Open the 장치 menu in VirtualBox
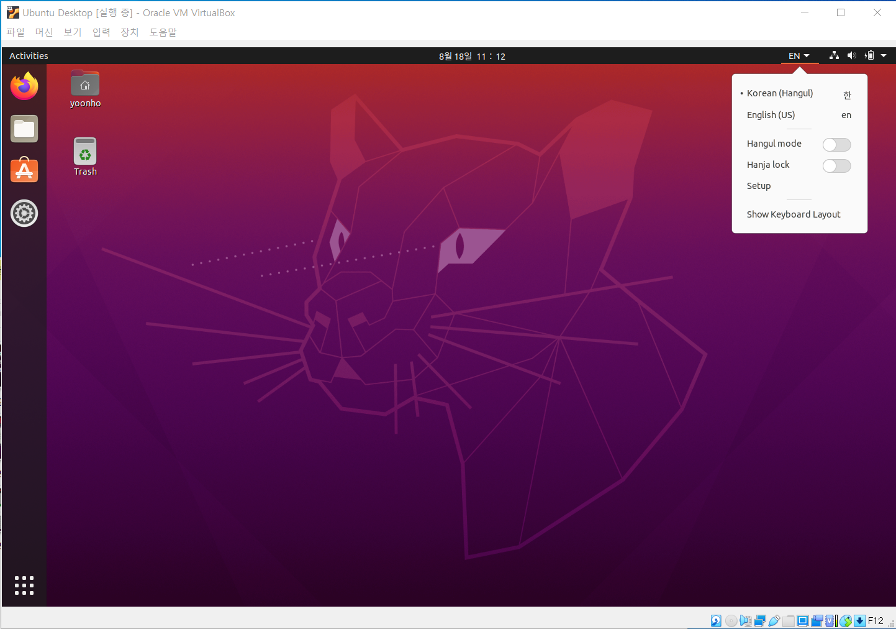Screen dimensions: 896x629 (130, 32)
